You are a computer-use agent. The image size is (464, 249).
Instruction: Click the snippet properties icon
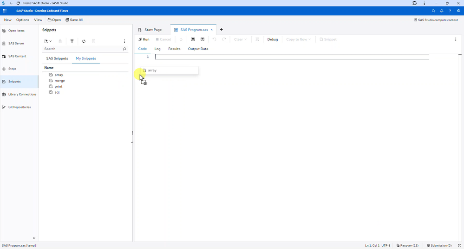coord(93,41)
